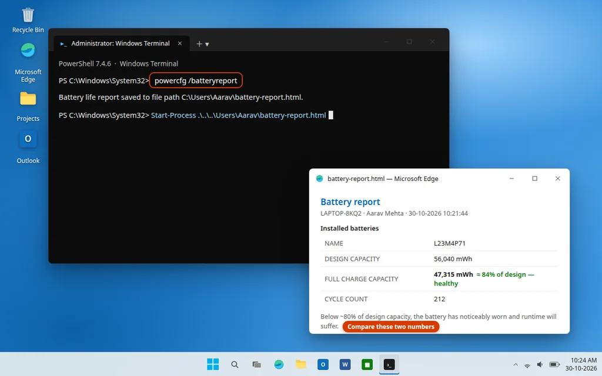
Task: Click the 'Below ~80% of design capacity' note
Action: point(438,321)
